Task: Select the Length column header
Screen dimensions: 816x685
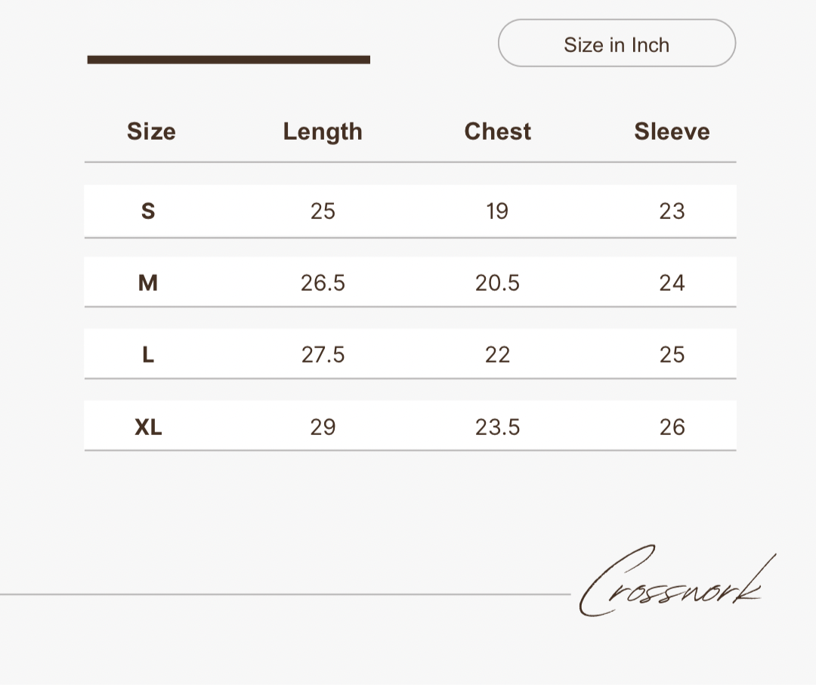Action: click(x=323, y=131)
